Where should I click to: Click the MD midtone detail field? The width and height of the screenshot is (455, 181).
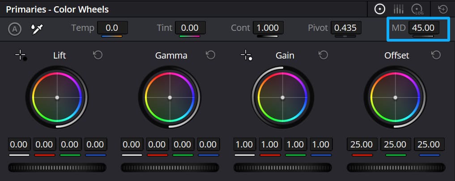424,28
